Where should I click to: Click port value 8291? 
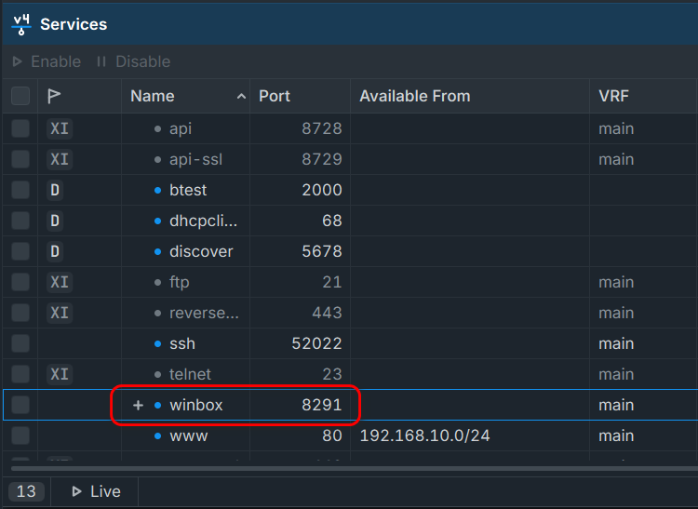coord(322,405)
